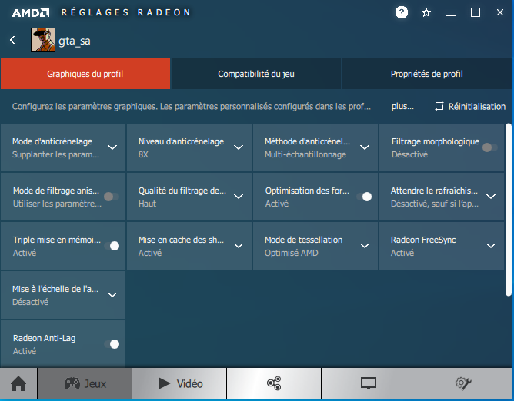The width and height of the screenshot is (514, 401).
Task: Switch to Compatibilité du jeu tab
Action: click(x=256, y=74)
